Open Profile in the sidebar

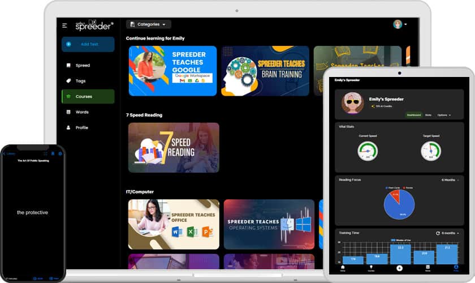click(x=88, y=128)
